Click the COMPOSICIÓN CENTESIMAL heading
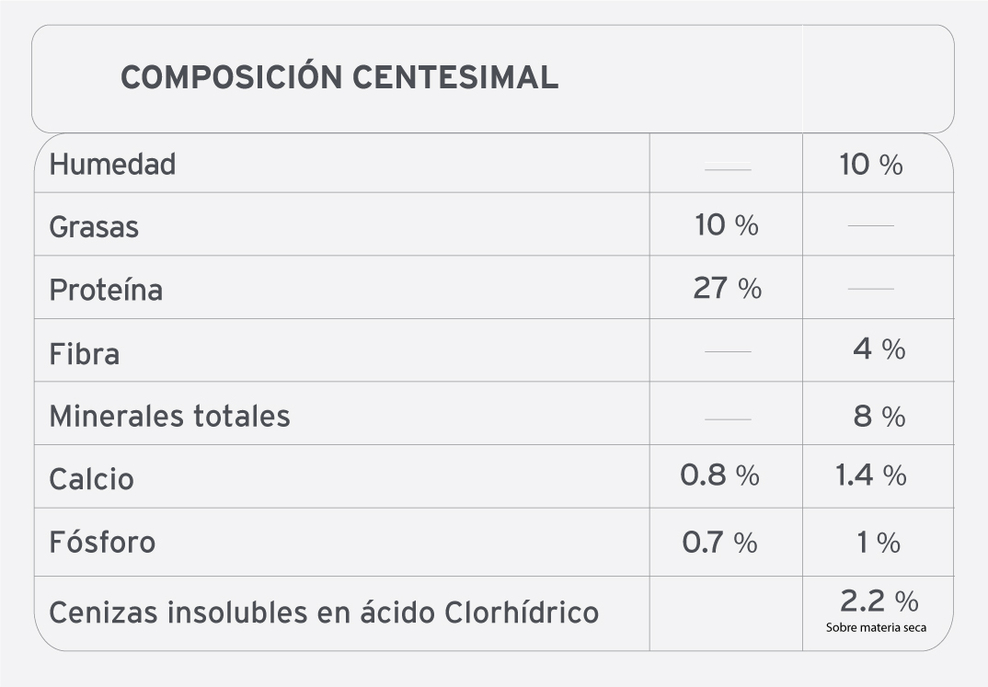 (x=339, y=75)
